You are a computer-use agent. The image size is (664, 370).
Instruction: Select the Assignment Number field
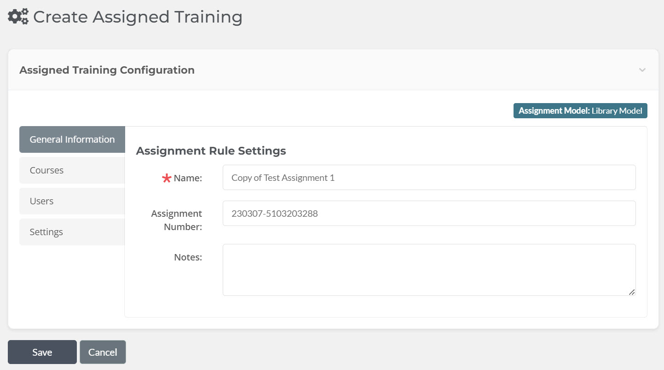click(429, 213)
